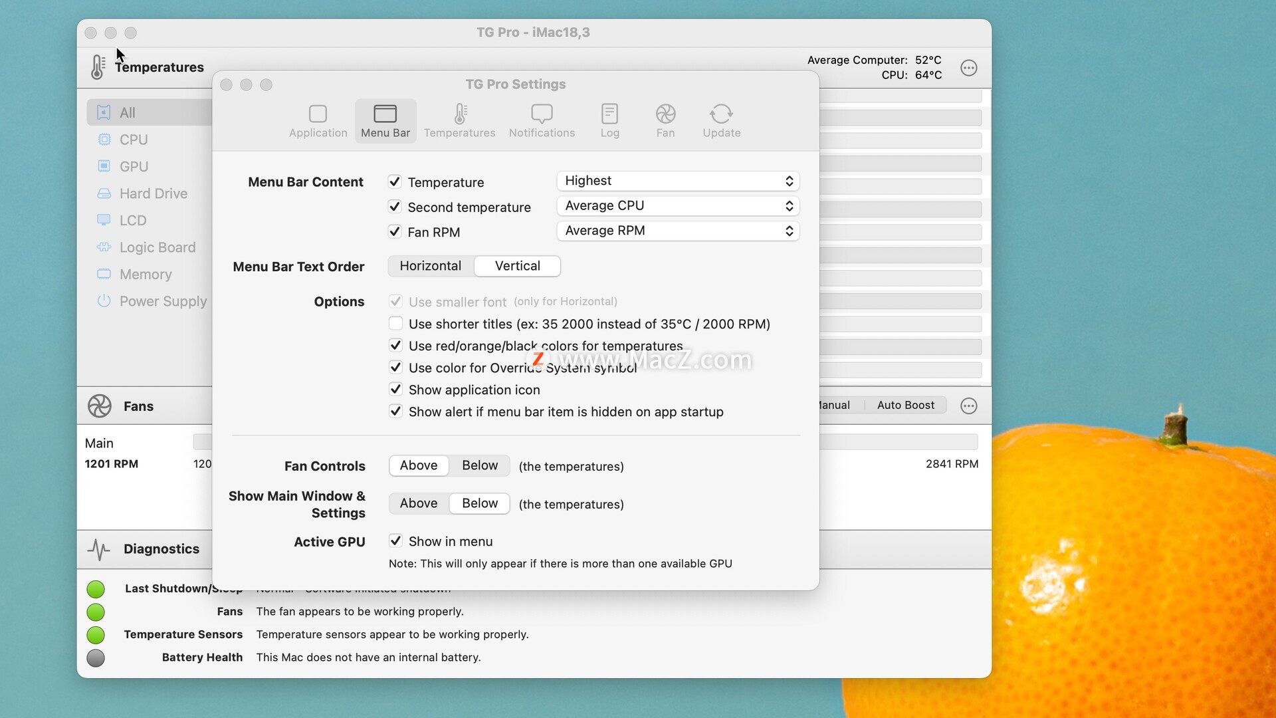Open the Average RPM dropdown

click(x=678, y=231)
